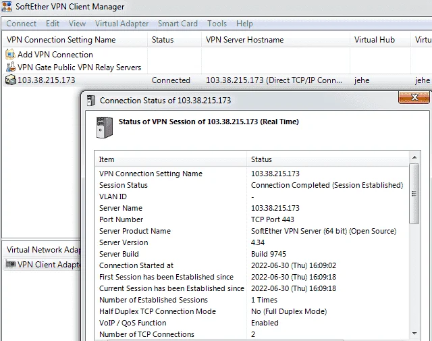The width and height of the screenshot is (432, 341).
Task: Select the Server Name item
Action: pos(121,208)
